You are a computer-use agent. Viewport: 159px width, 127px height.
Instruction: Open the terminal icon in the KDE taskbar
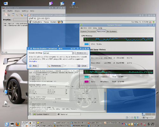(x=12, y=124)
